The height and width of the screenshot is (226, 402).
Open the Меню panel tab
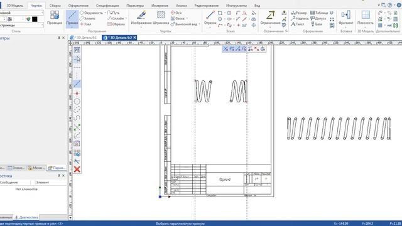pyautogui.click(x=36, y=168)
